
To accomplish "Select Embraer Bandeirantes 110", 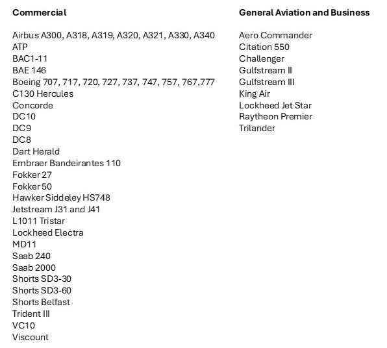I will coord(67,163).
